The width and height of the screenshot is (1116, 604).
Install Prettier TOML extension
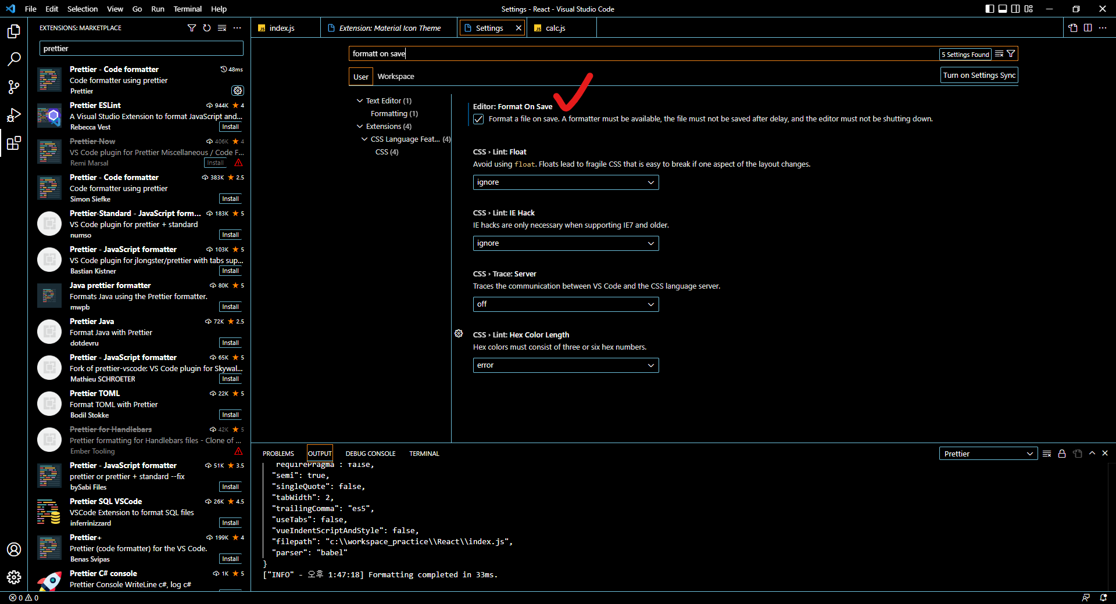tap(231, 415)
